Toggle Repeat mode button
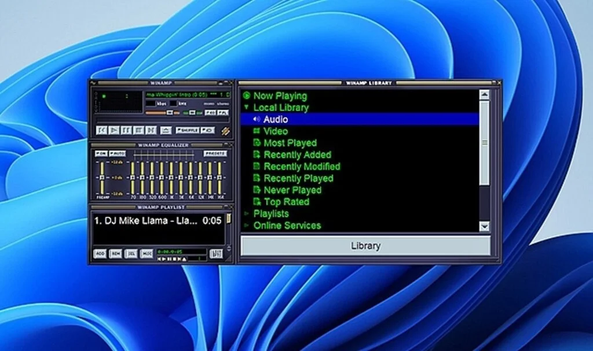The image size is (593, 351). click(208, 130)
